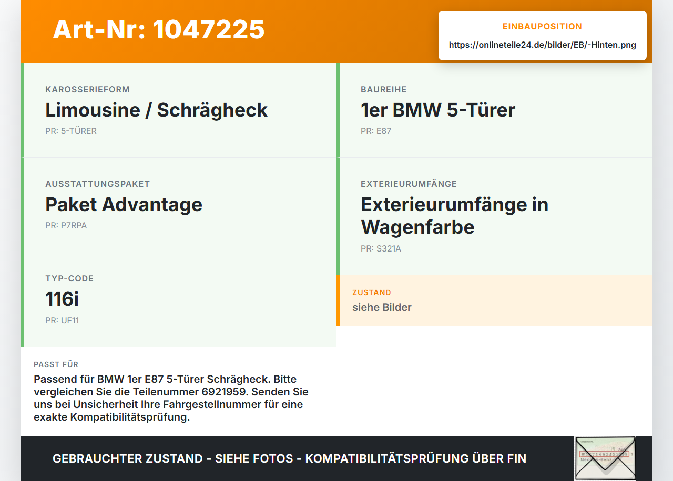This screenshot has width=673, height=481.
Task: Click the PR: 5-TÜRER code
Action: (x=71, y=131)
